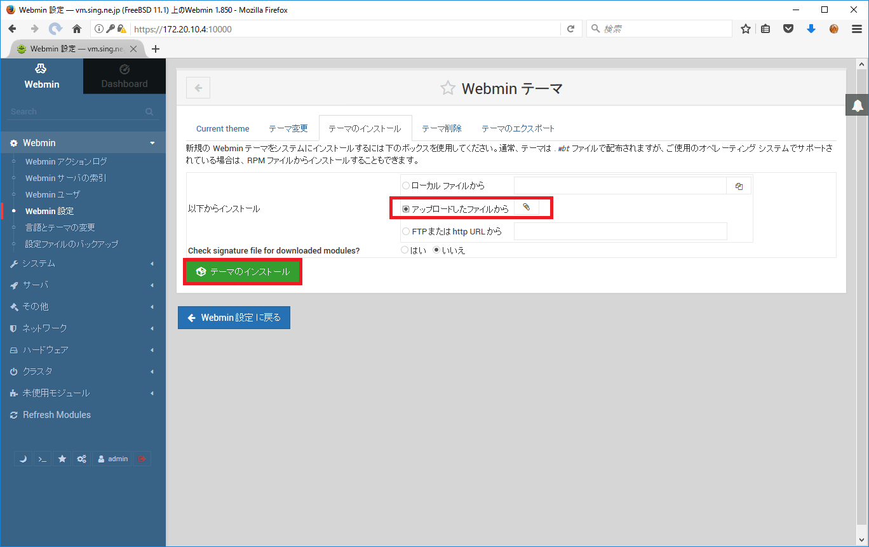Expand the クラスタ sidebar category

click(x=83, y=372)
